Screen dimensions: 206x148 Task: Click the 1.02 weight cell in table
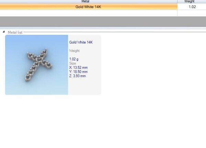[x=191, y=7]
